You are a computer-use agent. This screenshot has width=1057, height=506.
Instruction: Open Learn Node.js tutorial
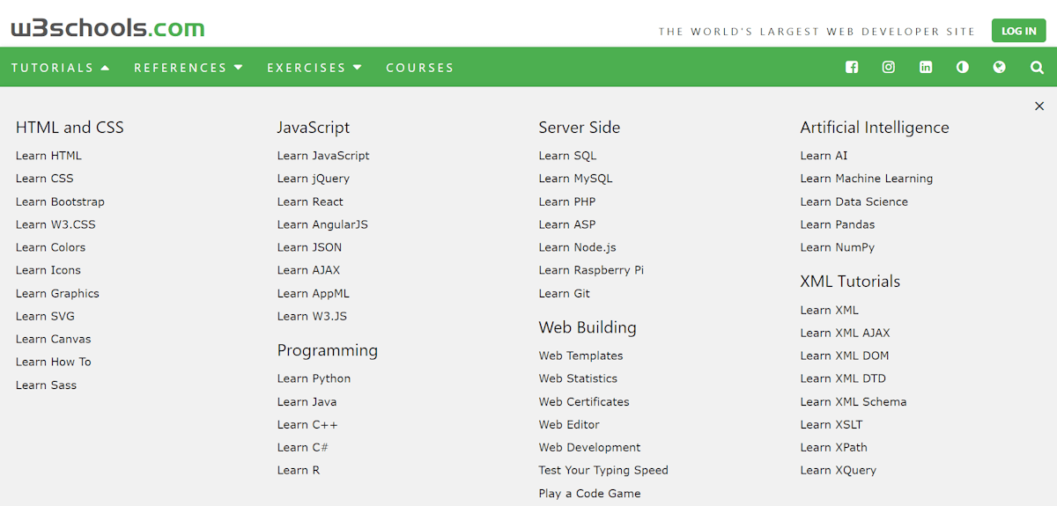(577, 247)
